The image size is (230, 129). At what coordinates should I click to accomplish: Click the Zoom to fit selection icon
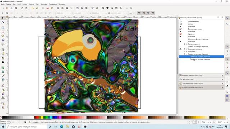pyautogui.click(x=58, y=8)
